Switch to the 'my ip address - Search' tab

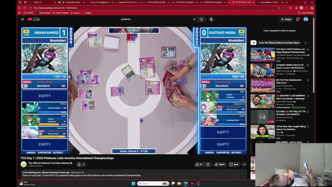click(x=269, y=2)
